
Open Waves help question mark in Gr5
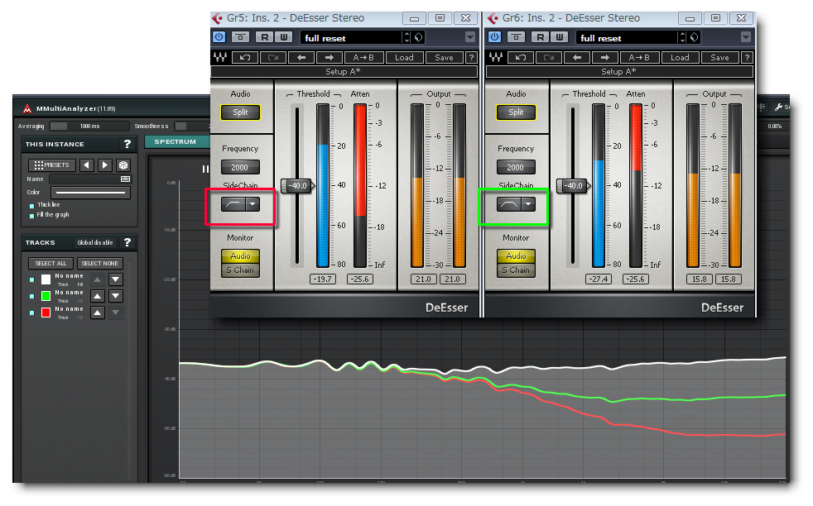[471, 58]
